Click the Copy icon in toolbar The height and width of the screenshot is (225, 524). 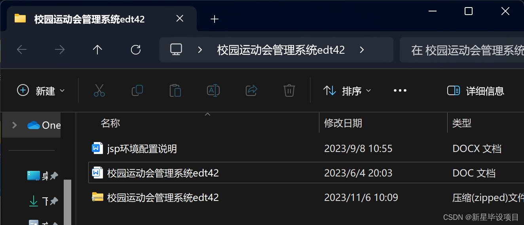pos(137,91)
